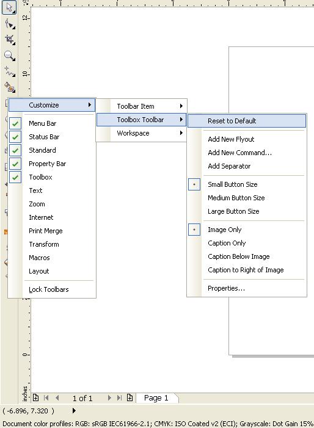Add page after current page icon

click(130, 397)
